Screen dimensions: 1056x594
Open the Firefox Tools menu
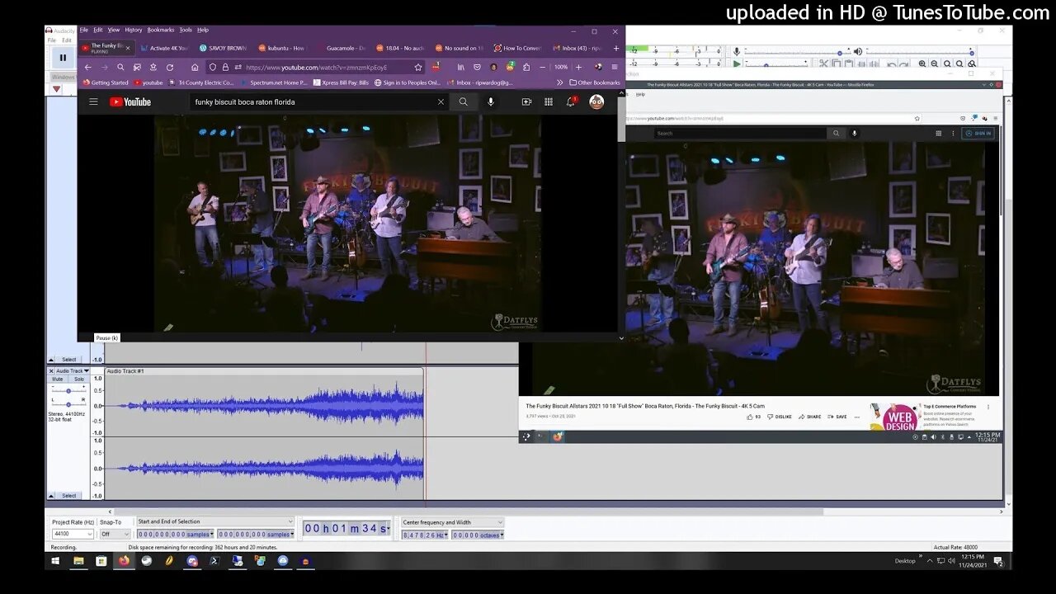[186, 30]
